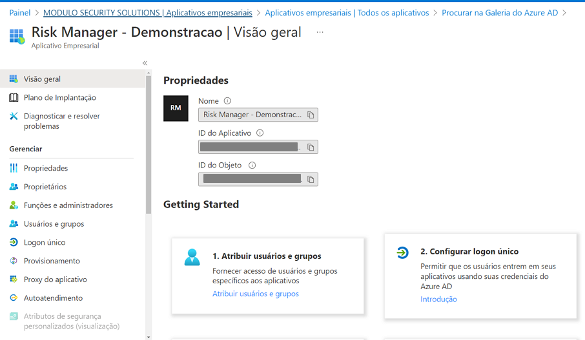The image size is (585, 340).
Task: Click the Plano de Implantação book icon
Action: (14, 97)
